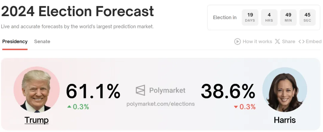The width and height of the screenshot is (323, 132).
Task: Click the X share icon
Action: coord(277,42)
